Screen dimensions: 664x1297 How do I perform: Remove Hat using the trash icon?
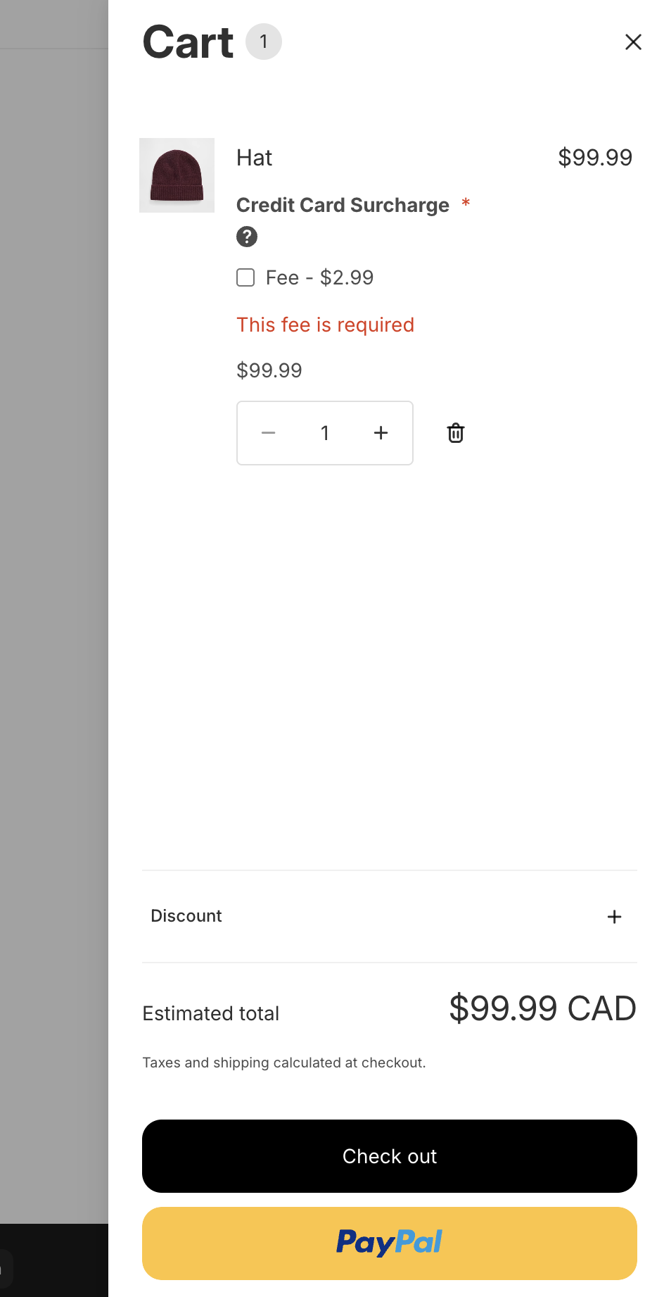tap(456, 433)
